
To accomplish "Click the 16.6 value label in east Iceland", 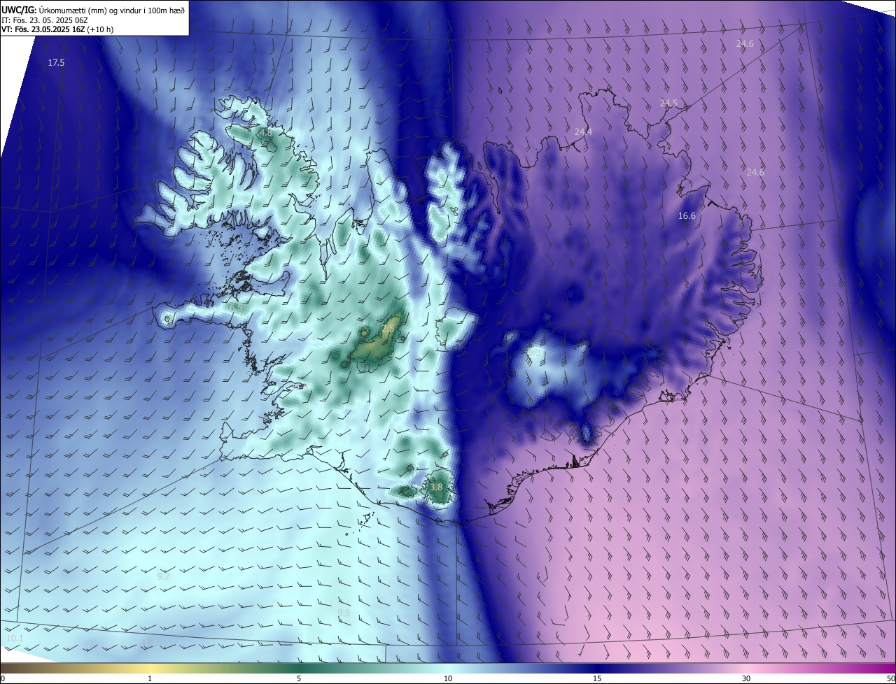I will point(687,216).
